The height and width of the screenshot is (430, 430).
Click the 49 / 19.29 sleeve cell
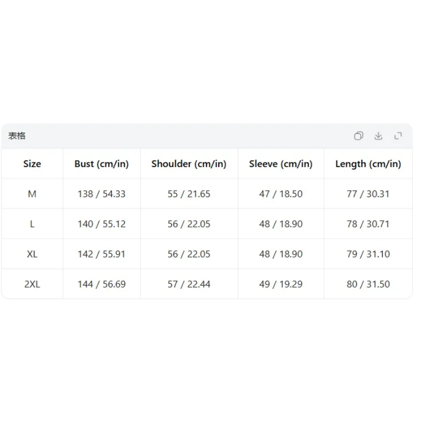(281, 284)
